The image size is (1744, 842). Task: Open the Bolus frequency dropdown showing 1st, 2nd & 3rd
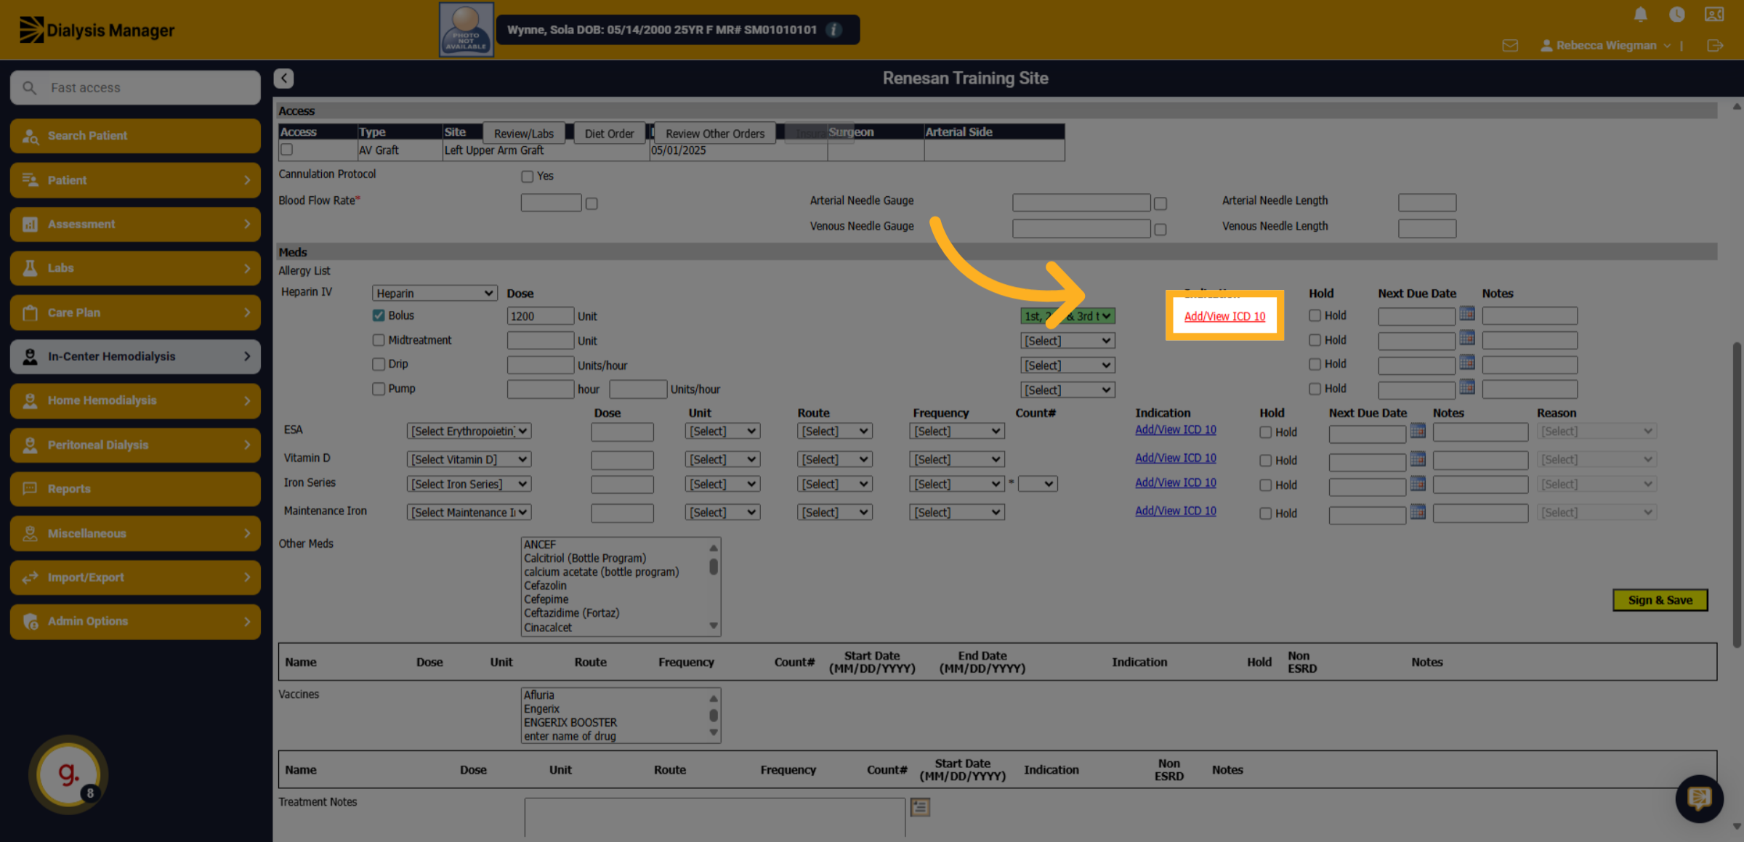pos(1067,316)
